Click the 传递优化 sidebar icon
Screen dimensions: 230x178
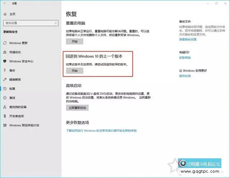[x=5, y=52]
